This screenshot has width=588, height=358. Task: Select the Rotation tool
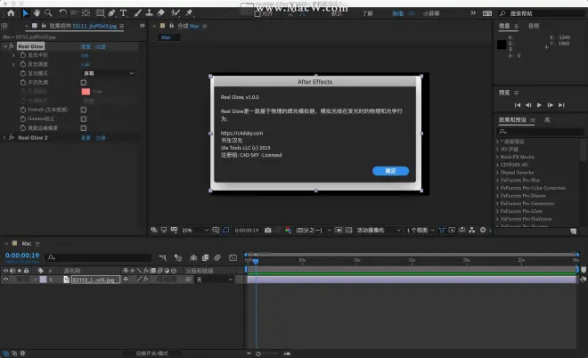pyautogui.click(x=62, y=13)
